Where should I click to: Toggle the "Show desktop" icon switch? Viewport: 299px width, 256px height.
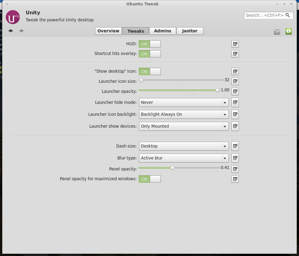pyautogui.click(x=150, y=71)
